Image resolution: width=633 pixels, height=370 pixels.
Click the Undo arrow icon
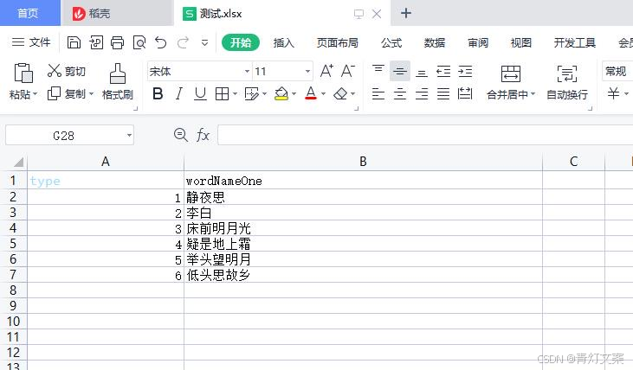click(x=161, y=42)
